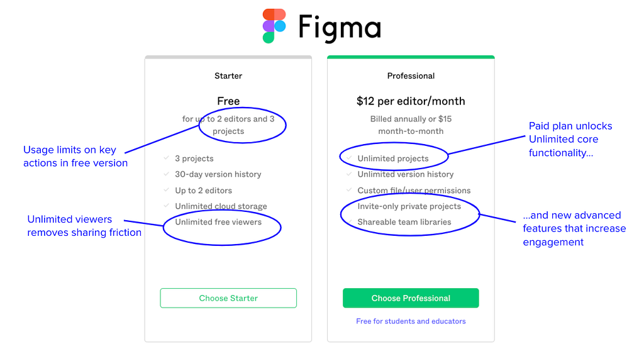Screen dimensions: 644x356
Task: Click the checkmark next to Unlimited cloud storage
Action: tap(167, 206)
